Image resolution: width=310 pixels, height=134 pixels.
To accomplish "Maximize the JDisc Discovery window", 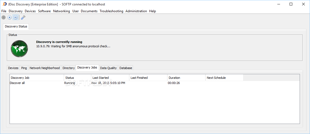I will click(291, 4).
